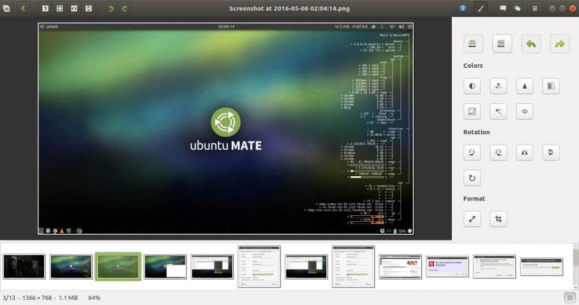Go back using the green left chevron
The image size is (579, 305).
tap(23, 8)
